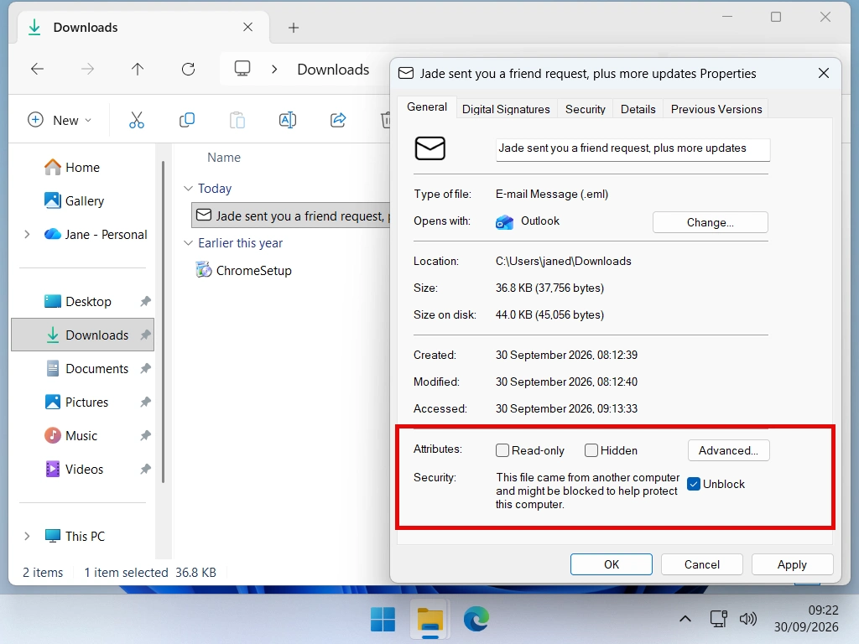Viewport: 859px width, 644px height.
Task: Toggle the Hidden attribute checkbox
Action: pos(591,450)
